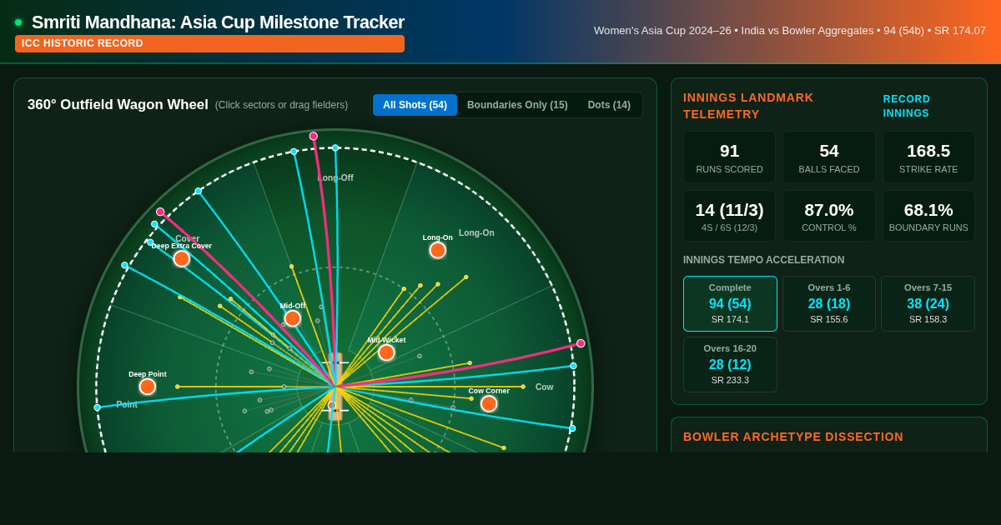Select the Overs 16-20 tempo card
This screenshot has height=525, width=1001.
pos(730,364)
